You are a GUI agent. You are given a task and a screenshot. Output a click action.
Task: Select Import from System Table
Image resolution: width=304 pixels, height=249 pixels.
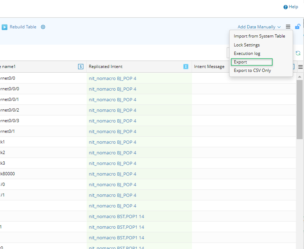[259, 36]
